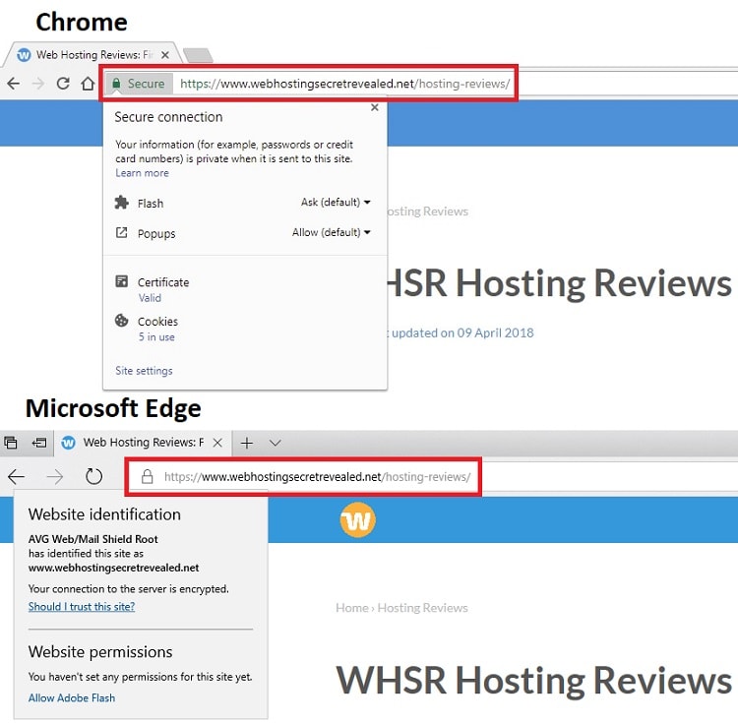The image size is (738, 723).
Task: Open Certificate Valid link
Action: tap(150, 298)
